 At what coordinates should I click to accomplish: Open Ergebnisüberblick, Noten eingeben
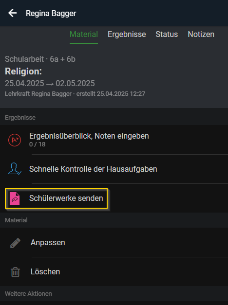(114, 140)
